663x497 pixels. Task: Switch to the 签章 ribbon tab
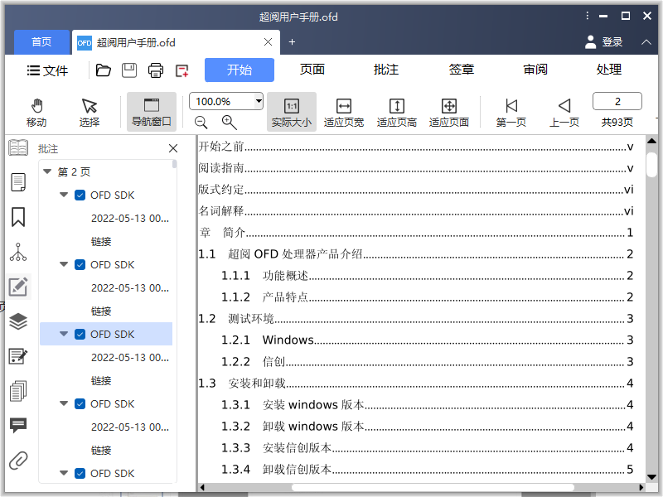(x=462, y=70)
